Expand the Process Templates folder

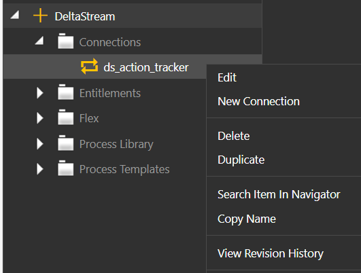[x=40, y=169]
